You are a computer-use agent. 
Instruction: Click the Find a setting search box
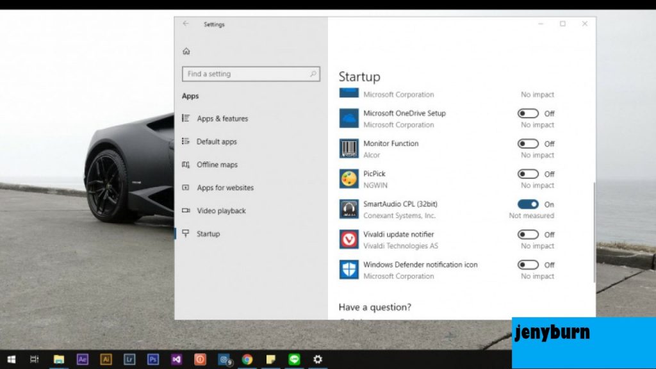coord(251,74)
